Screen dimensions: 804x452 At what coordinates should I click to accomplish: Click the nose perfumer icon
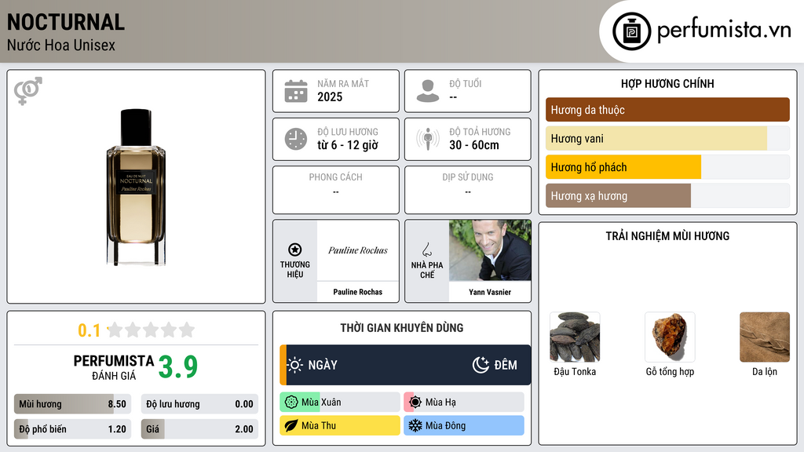pyautogui.click(x=426, y=250)
